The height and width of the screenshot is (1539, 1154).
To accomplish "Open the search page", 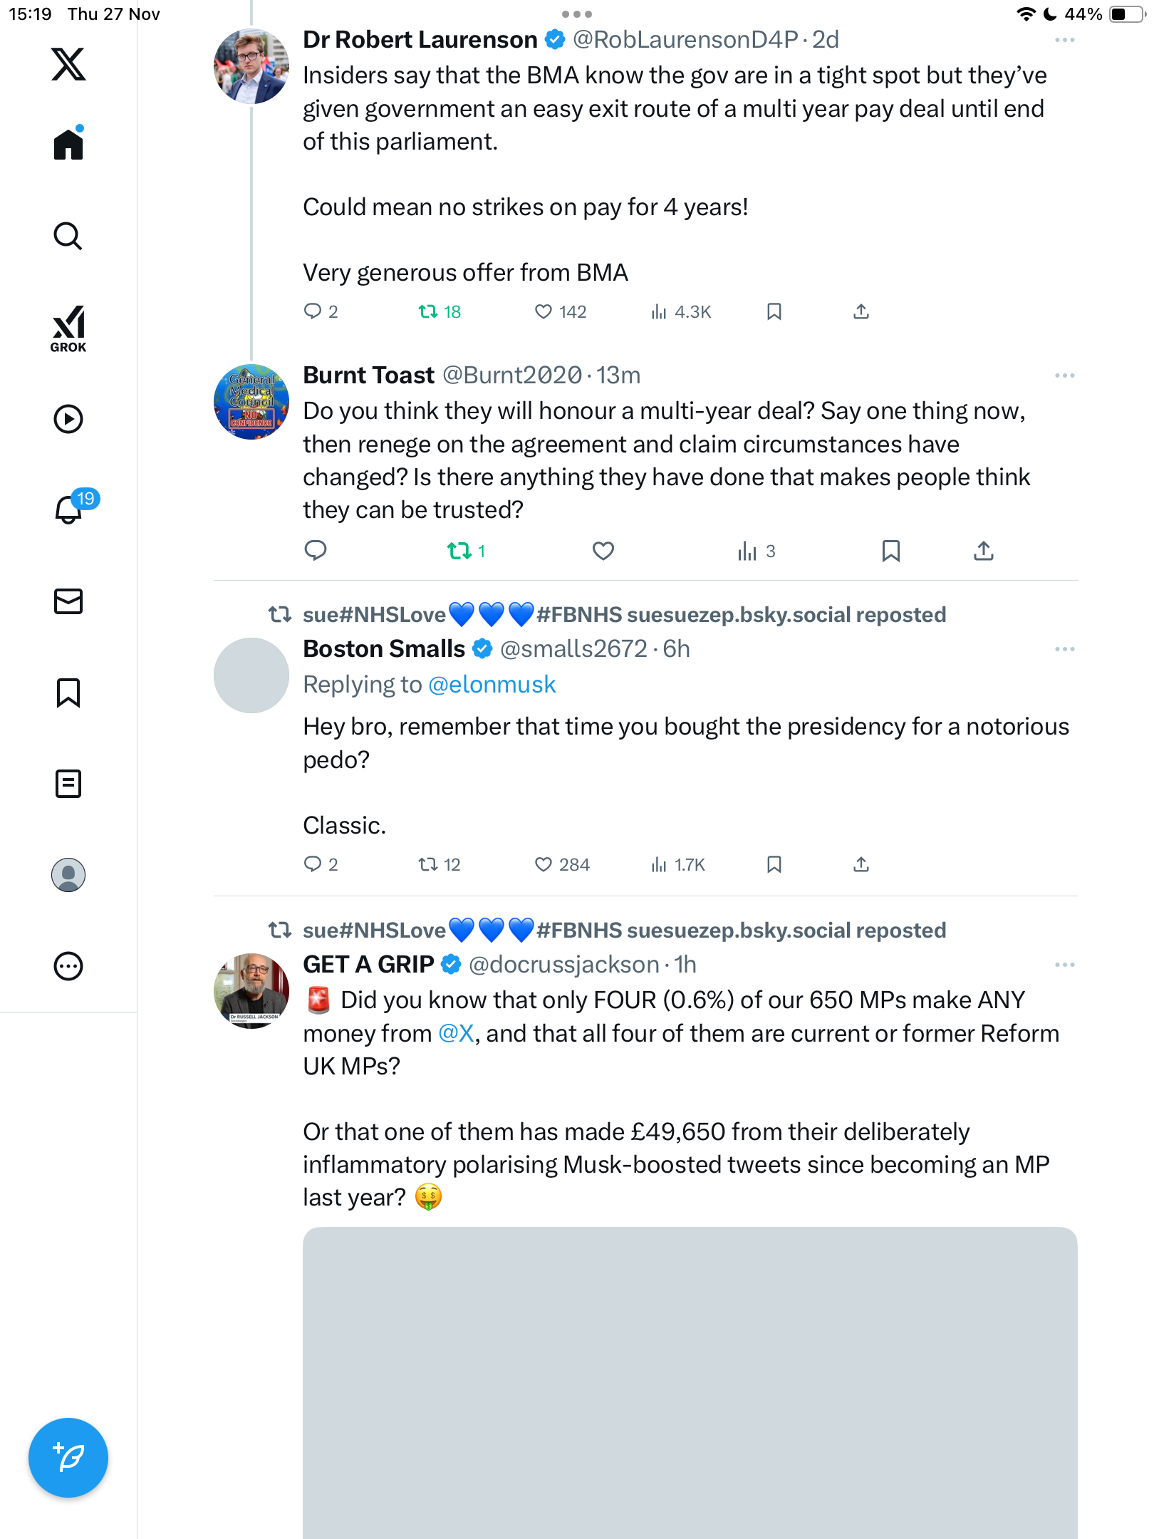I will 68,237.
